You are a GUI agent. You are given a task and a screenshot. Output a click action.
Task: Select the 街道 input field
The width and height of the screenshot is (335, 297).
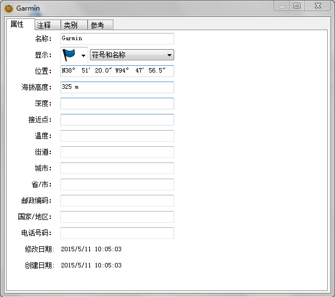117,152
